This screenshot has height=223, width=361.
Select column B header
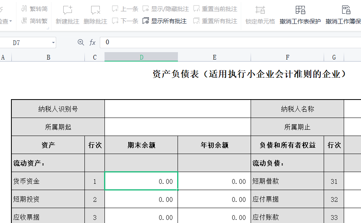(48, 57)
